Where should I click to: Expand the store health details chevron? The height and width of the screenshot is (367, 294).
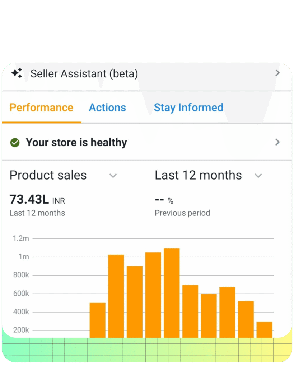pyautogui.click(x=277, y=142)
